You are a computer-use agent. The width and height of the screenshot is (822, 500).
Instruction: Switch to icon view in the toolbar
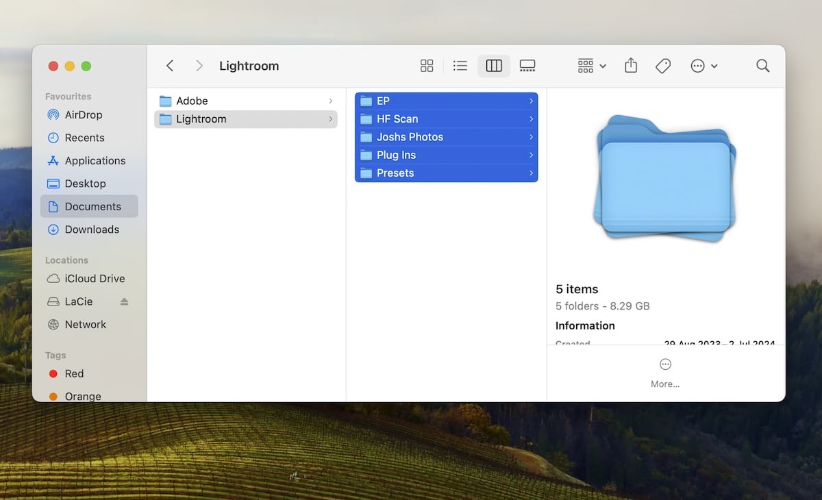[427, 65]
